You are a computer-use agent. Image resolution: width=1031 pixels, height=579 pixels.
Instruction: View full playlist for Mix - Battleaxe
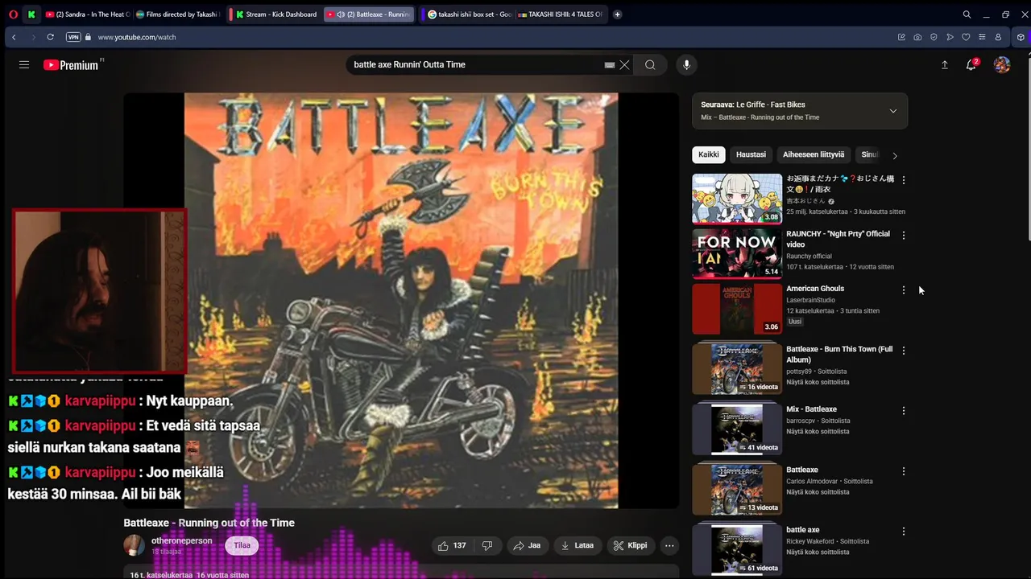[x=818, y=432]
